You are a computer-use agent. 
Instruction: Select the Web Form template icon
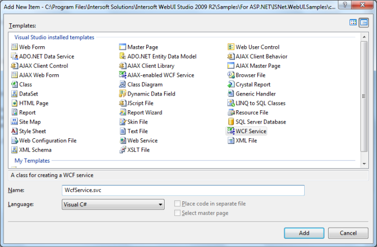tap(14, 47)
